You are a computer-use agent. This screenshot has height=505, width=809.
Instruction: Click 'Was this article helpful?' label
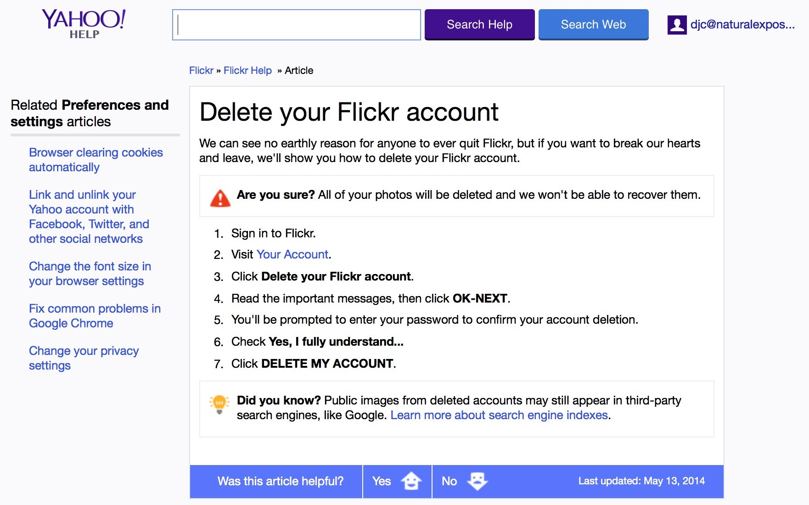280,481
